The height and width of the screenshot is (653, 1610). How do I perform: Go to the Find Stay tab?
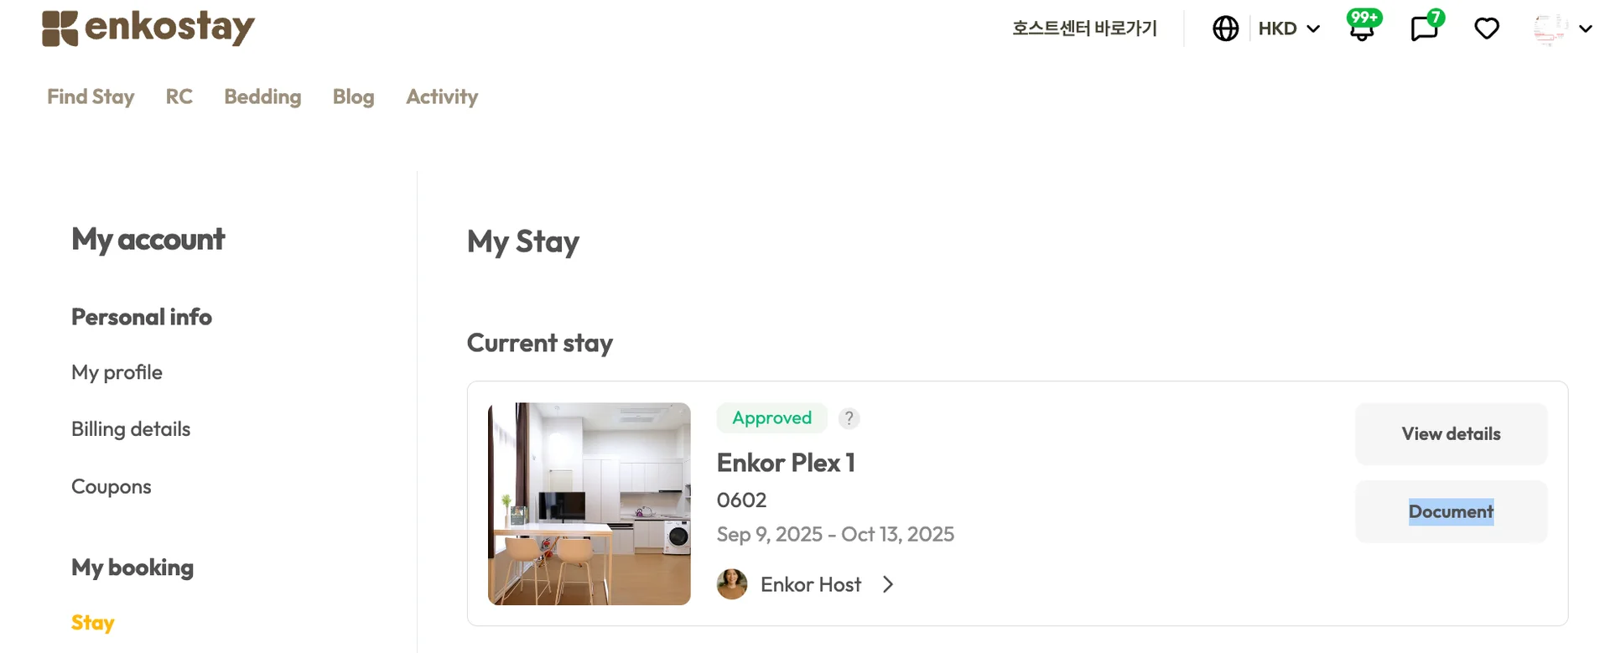click(x=91, y=96)
